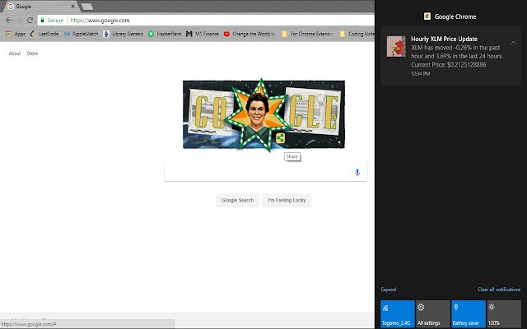
Task: Click the browser back arrow
Action: 8,20
